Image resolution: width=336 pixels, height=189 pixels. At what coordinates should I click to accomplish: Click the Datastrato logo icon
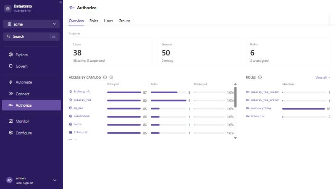[x=8, y=8]
